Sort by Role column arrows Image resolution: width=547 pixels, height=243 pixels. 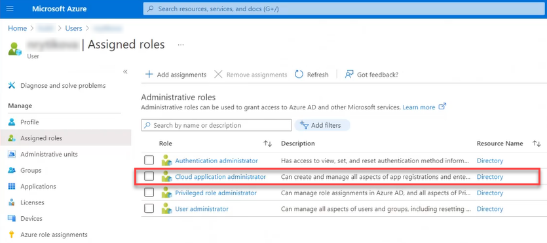pyautogui.click(x=267, y=143)
